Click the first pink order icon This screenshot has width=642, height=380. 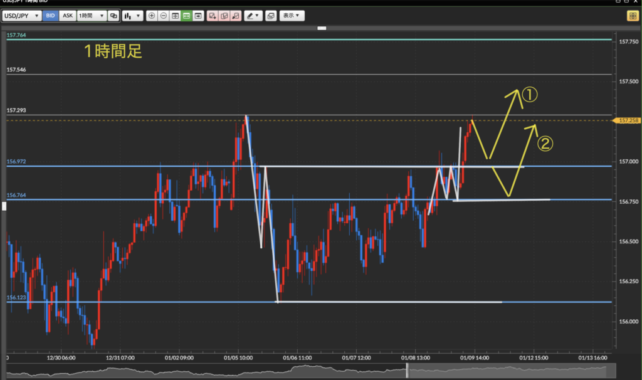point(213,16)
